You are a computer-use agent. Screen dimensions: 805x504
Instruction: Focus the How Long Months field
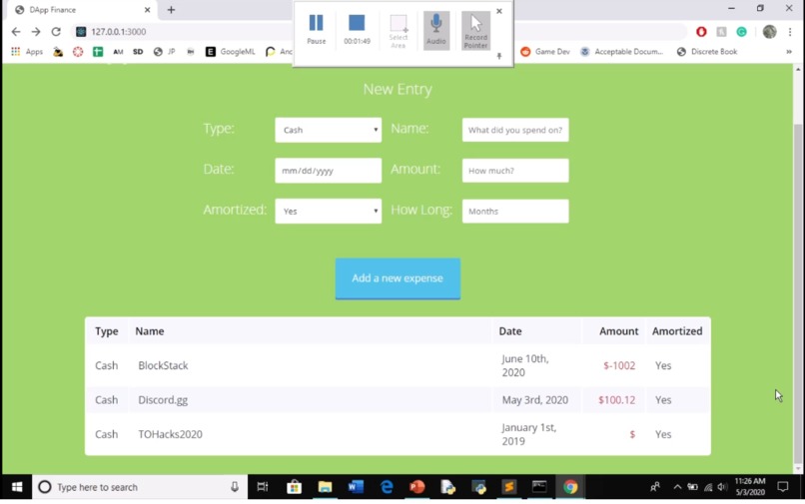point(515,211)
